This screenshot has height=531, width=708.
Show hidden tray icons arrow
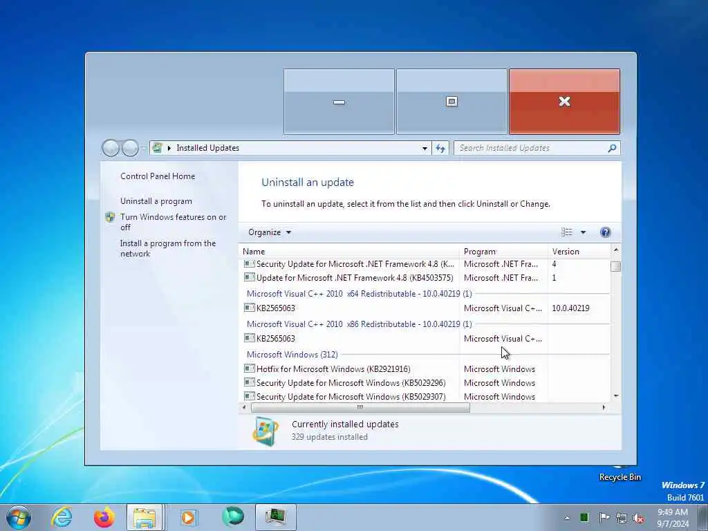(x=567, y=518)
